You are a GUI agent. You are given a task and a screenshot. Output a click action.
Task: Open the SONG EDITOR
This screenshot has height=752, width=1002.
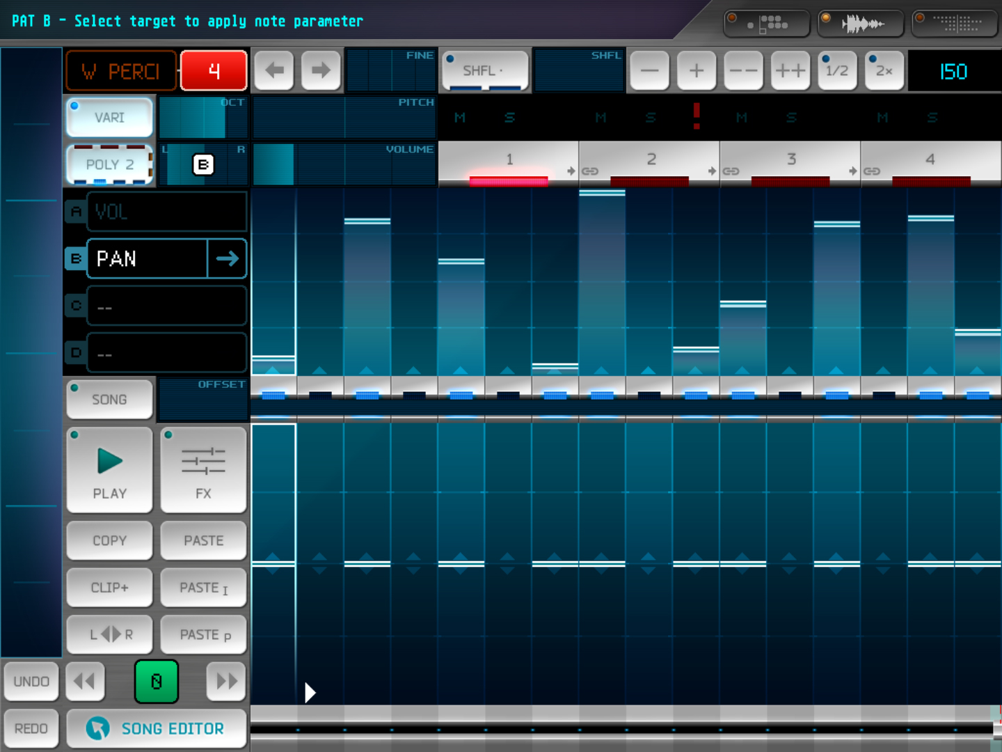pyautogui.click(x=157, y=728)
